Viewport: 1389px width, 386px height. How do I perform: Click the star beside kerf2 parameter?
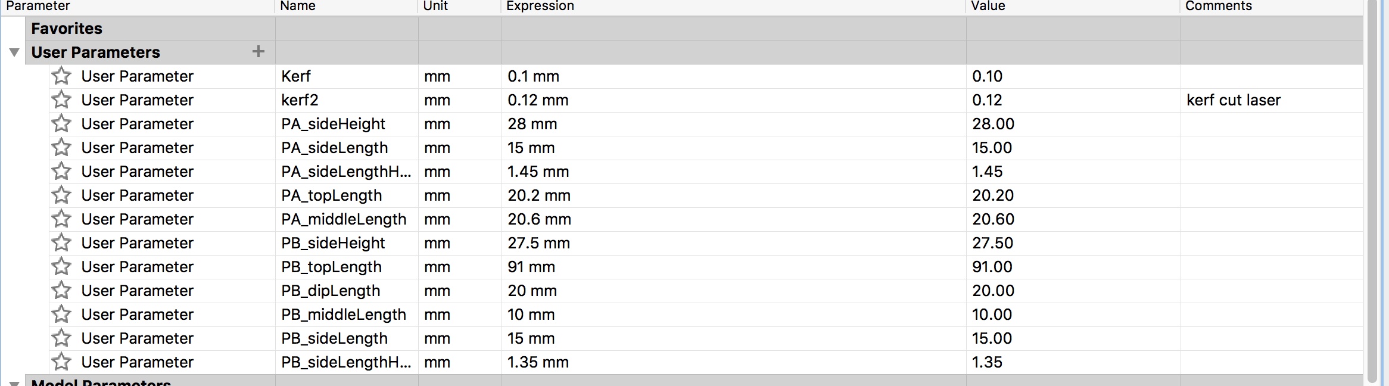[x=61, y=100]
